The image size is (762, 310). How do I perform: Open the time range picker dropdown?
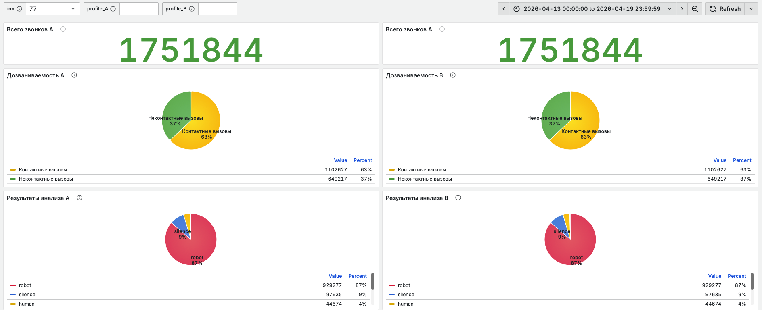pyautogui.click(x=592, y=9)
